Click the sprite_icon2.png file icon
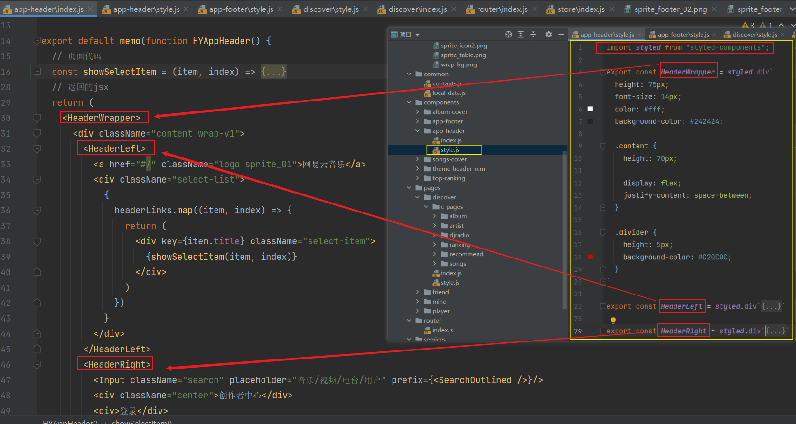Image resolution: width=796 pixels, height=424 pixels. point(436,46)
